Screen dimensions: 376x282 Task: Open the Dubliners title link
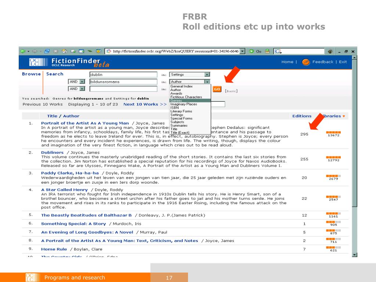coord(52,152)
